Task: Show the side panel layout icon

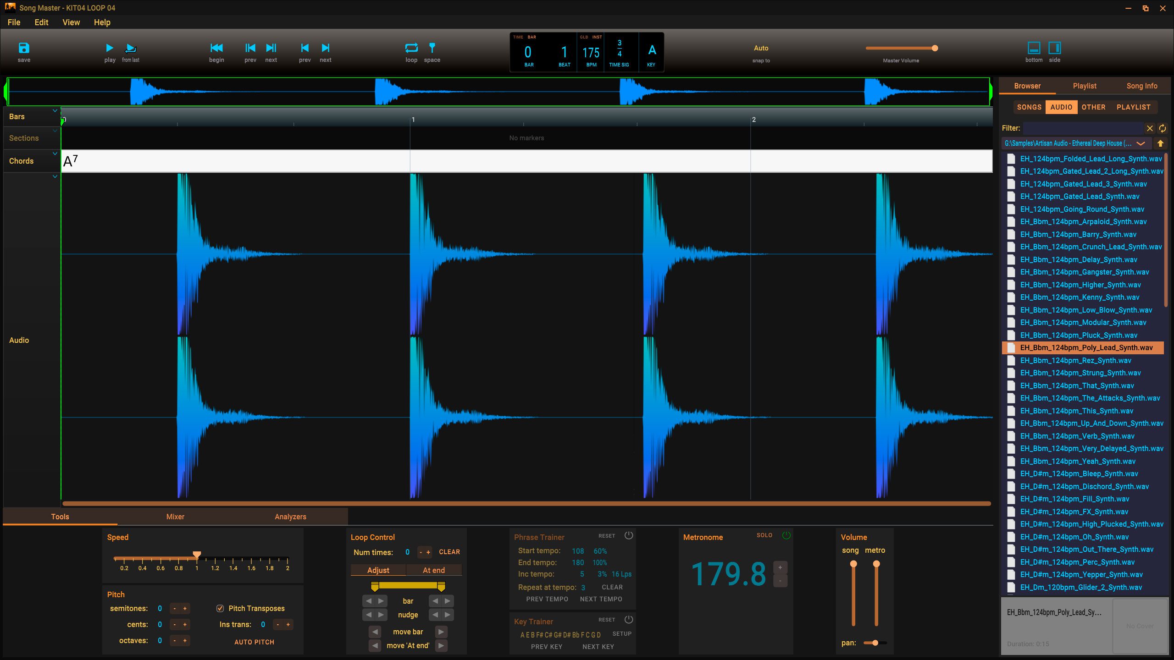Action: (x=1055, y=48)
